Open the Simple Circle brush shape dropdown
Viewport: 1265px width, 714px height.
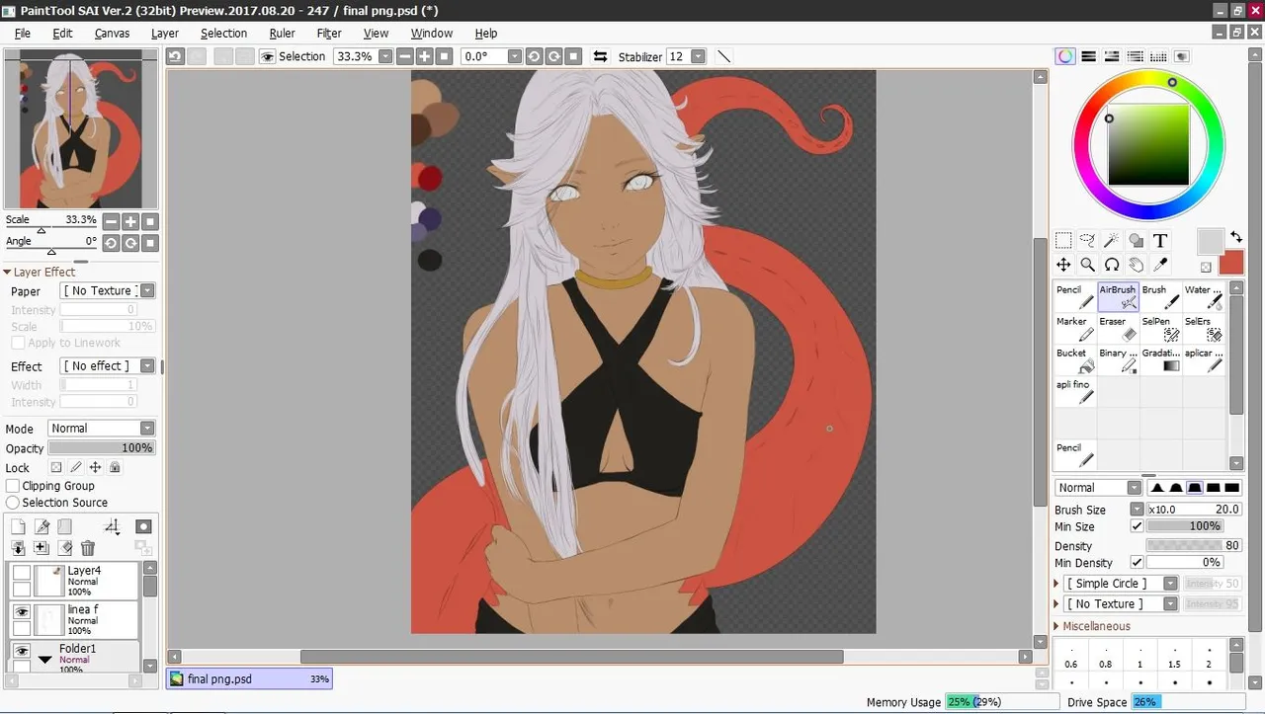click(x=1170, y=584)
